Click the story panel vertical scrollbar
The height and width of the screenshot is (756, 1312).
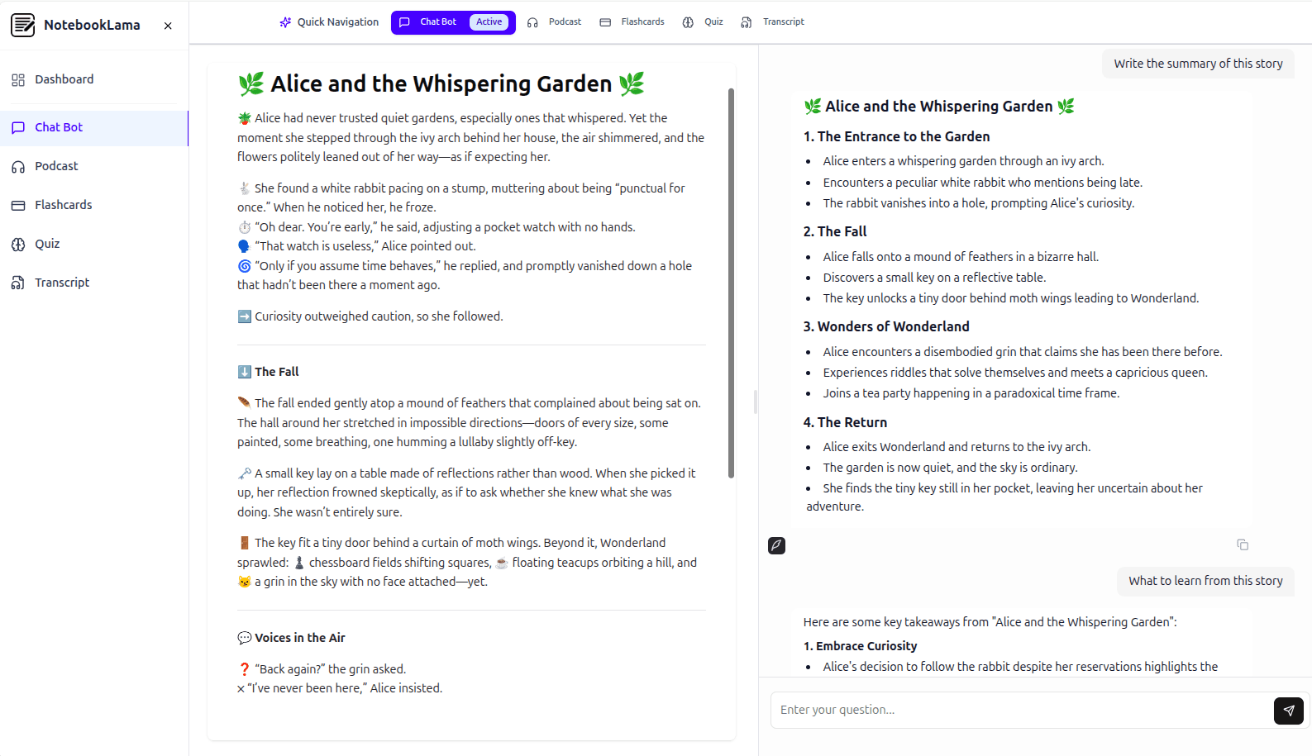point(731,283)
